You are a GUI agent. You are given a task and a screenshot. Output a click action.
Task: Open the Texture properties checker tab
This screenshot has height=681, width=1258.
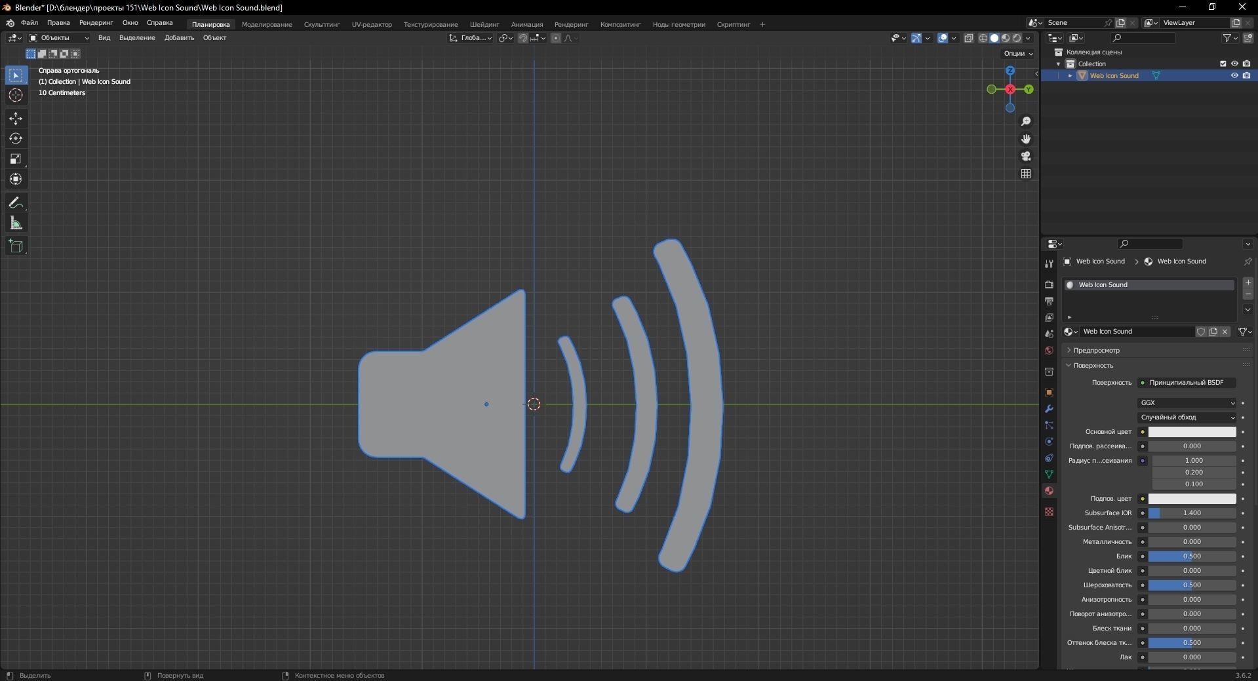pyautogui.click(x=1049, y=511)
